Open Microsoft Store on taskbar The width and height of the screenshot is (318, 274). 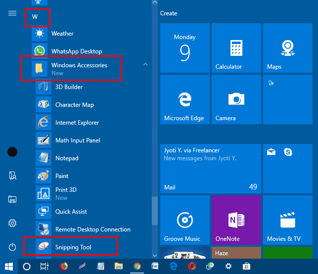point(247,266)
